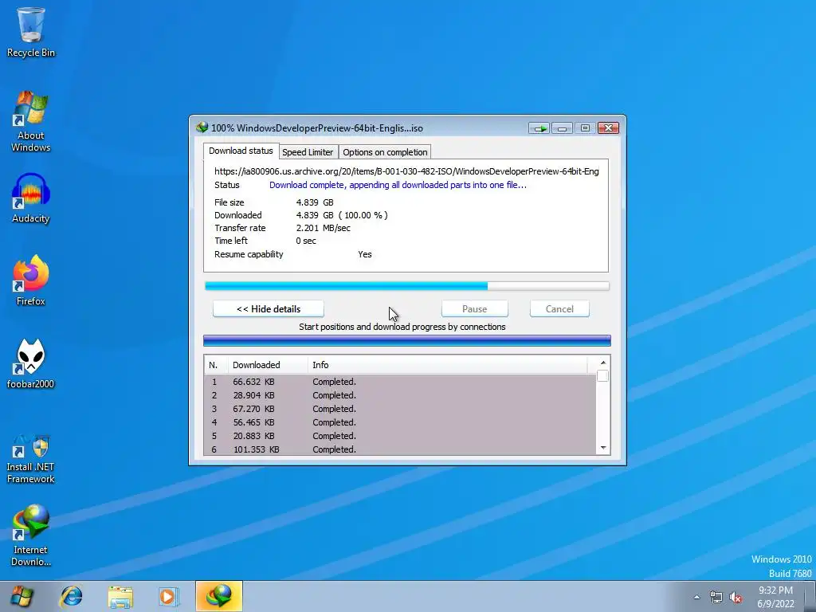This screenshot has width=816, height=612.
Task: Open the Options on completion tab
Action: pos(385,152)
